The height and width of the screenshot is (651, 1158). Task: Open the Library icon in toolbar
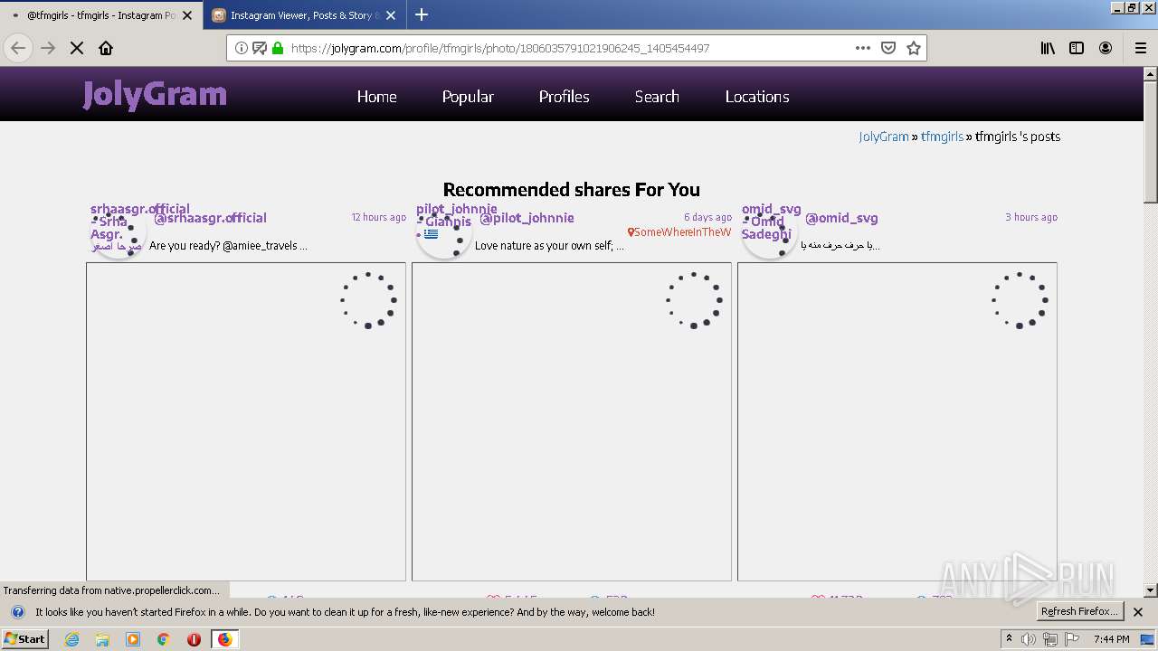1048,48
